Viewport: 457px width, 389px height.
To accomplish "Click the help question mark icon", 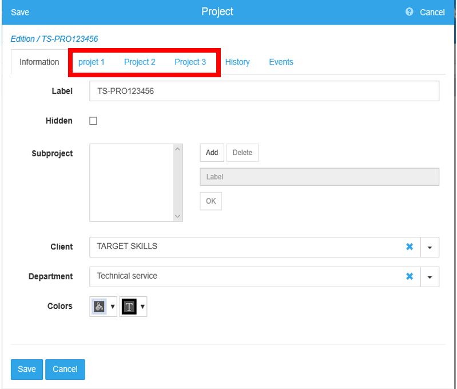I will coord(409,12).
